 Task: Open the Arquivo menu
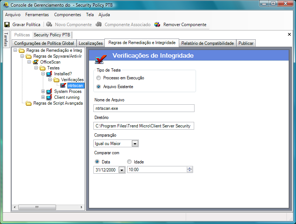tap(13, 15)
